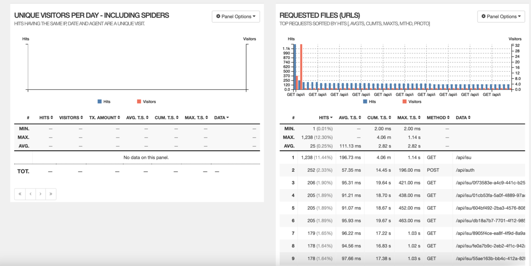Image resolution: width=531 pixels, height=266 pixels.
Task: Sort Requested Files table by CUM. T.S.
Action: [x=380, y=118]
